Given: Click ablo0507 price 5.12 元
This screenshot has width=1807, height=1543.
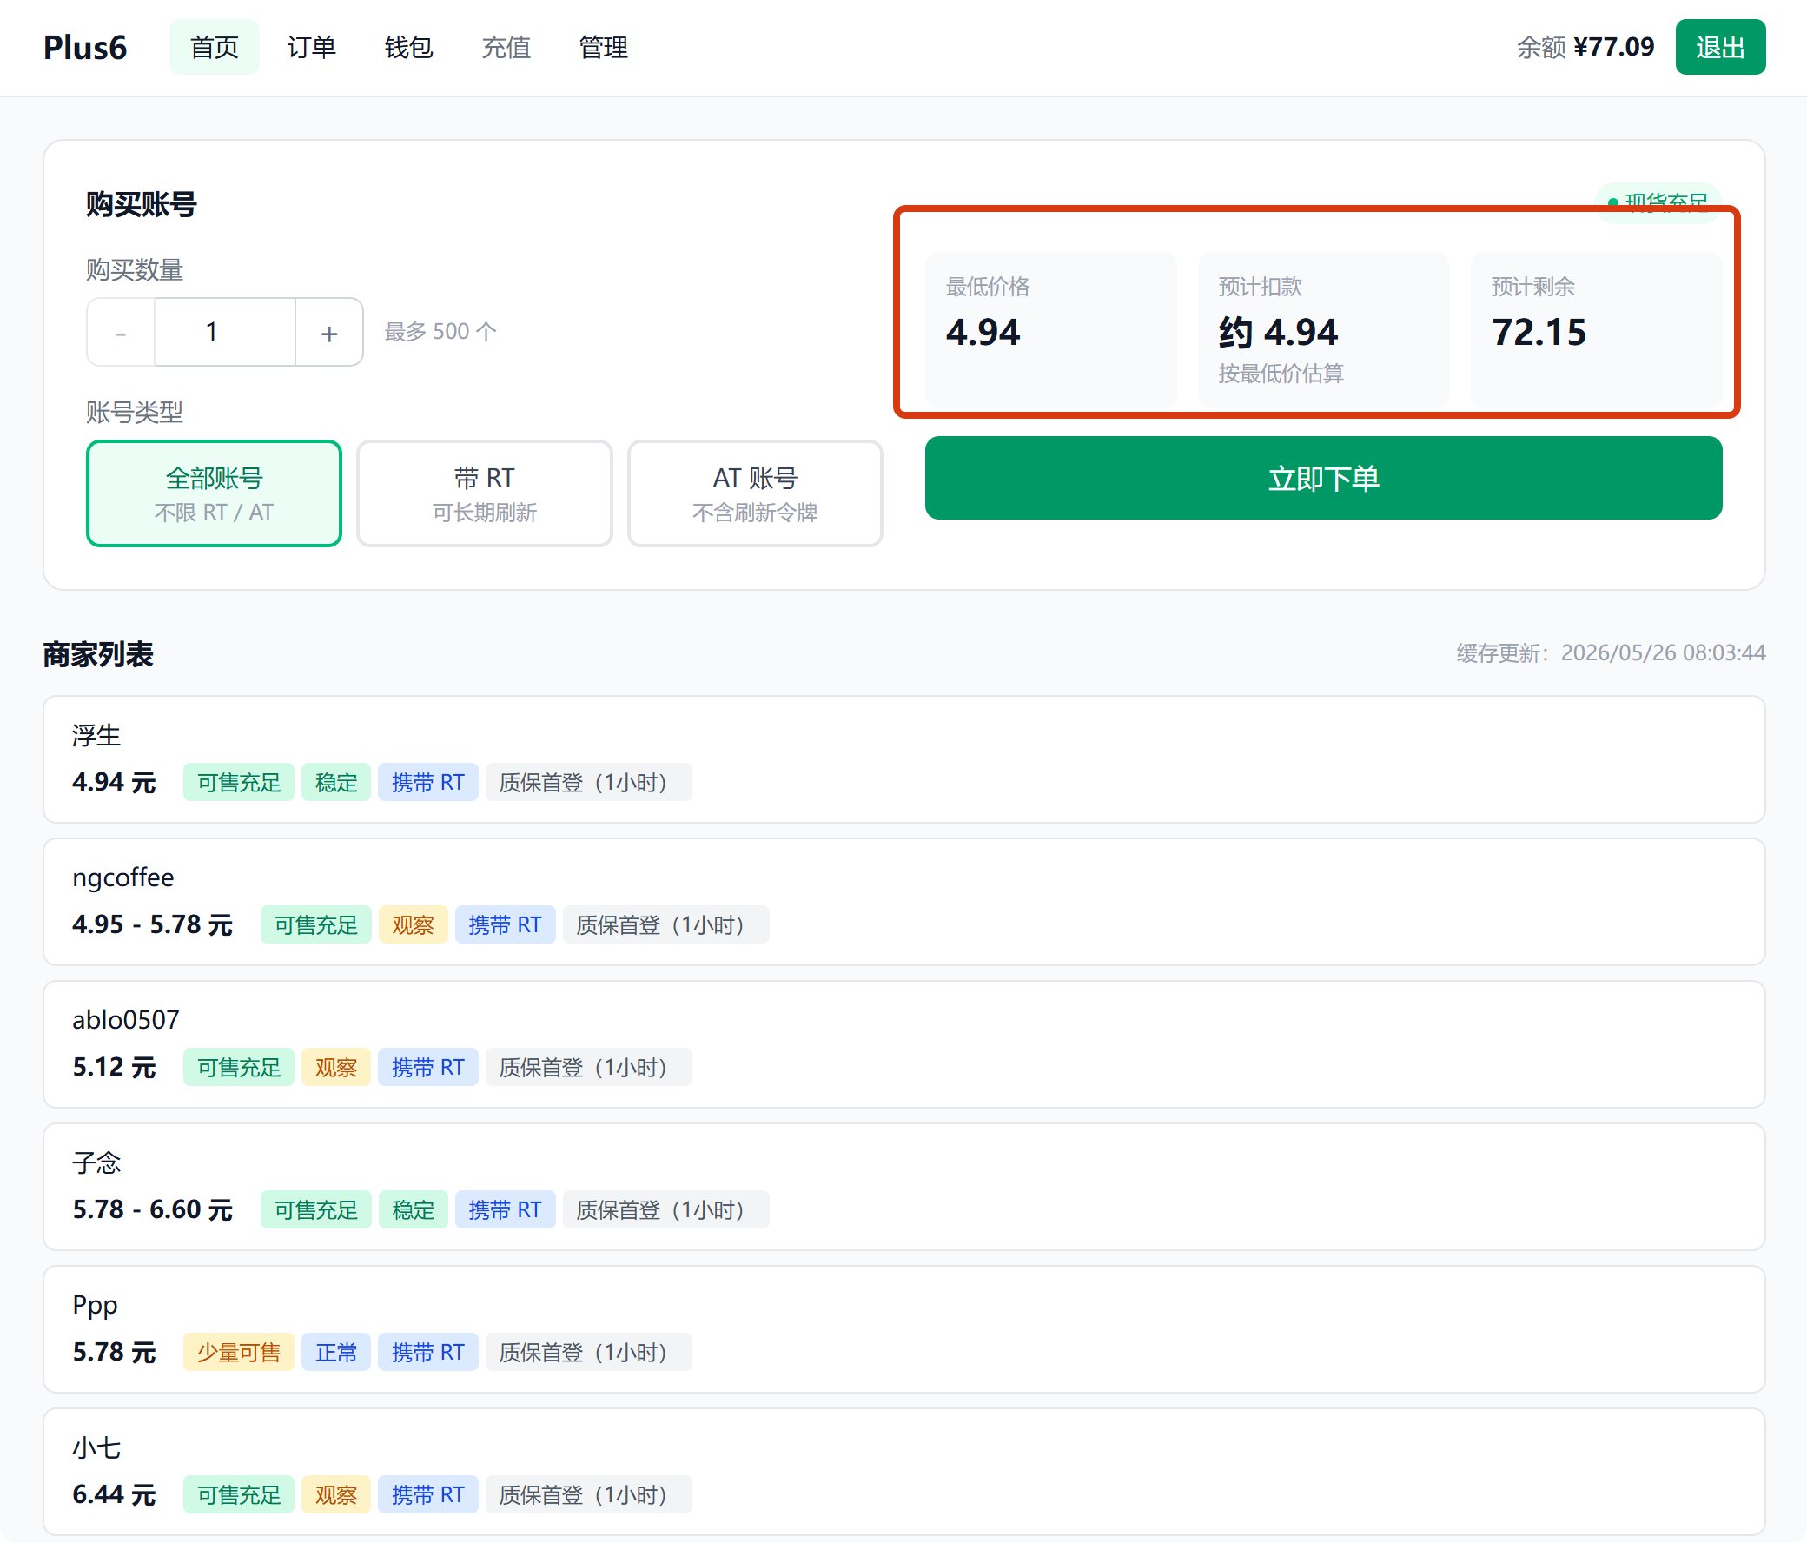Looking at the screenshot, I should click(x=115, y=1068).
